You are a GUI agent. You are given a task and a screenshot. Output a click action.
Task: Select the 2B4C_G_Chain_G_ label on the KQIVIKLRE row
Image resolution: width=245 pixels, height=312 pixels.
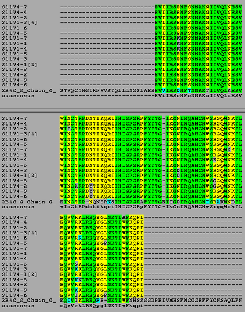point(29,300)
